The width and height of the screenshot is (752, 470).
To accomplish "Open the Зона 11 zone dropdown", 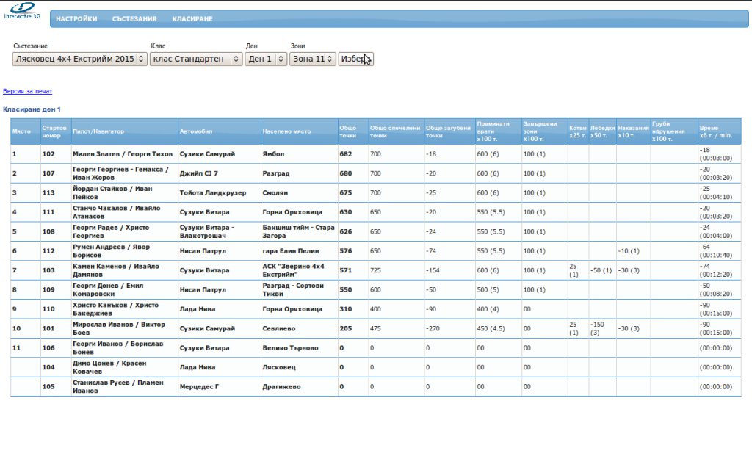I will point(312,59).
